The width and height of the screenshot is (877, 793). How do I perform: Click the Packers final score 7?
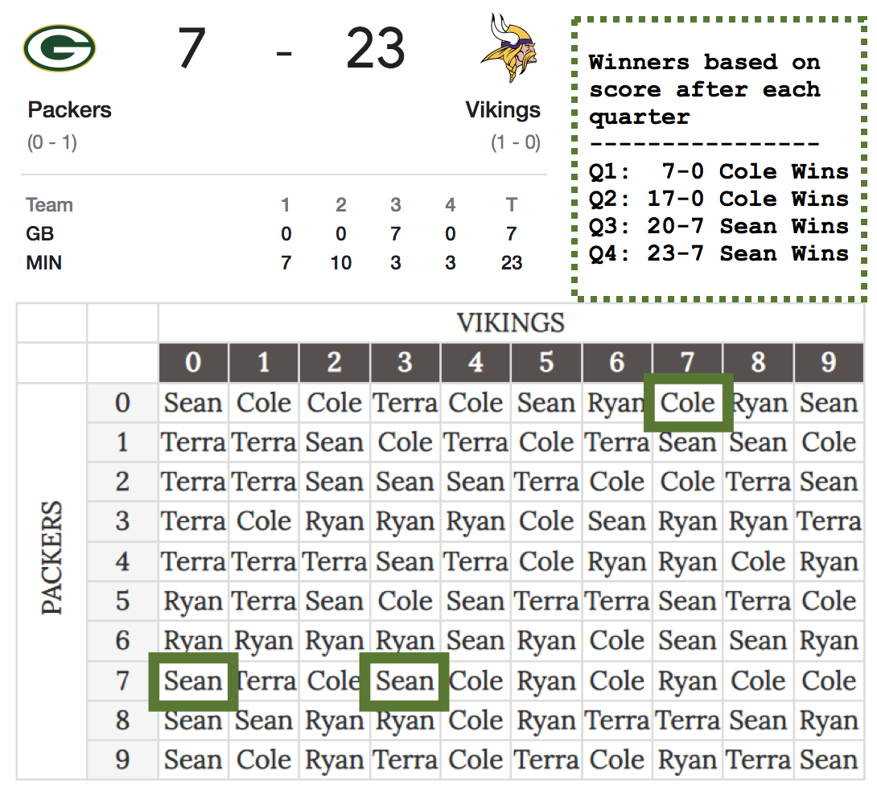pos(191,48)
